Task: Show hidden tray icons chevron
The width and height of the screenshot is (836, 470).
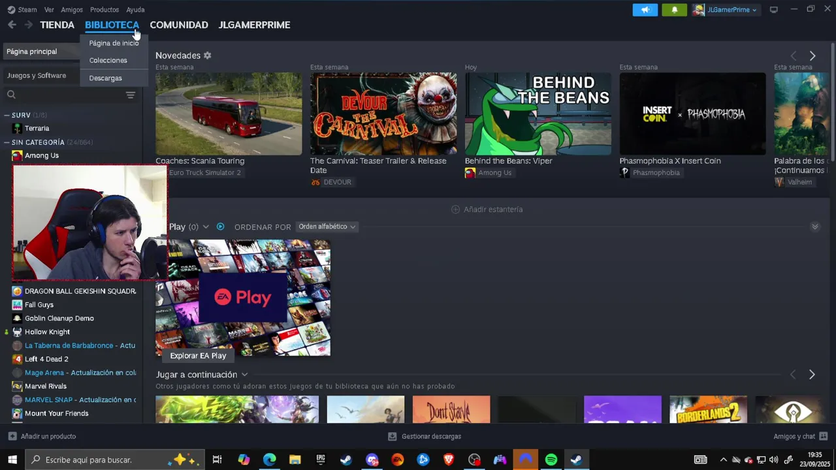Action: (x=723, y=460)
